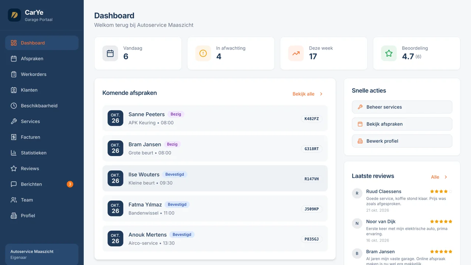Click the Berichten unread badge showing 3
The height and width of the screenshot is (265, 471).
pyautogui.click(x=70, y=184)
